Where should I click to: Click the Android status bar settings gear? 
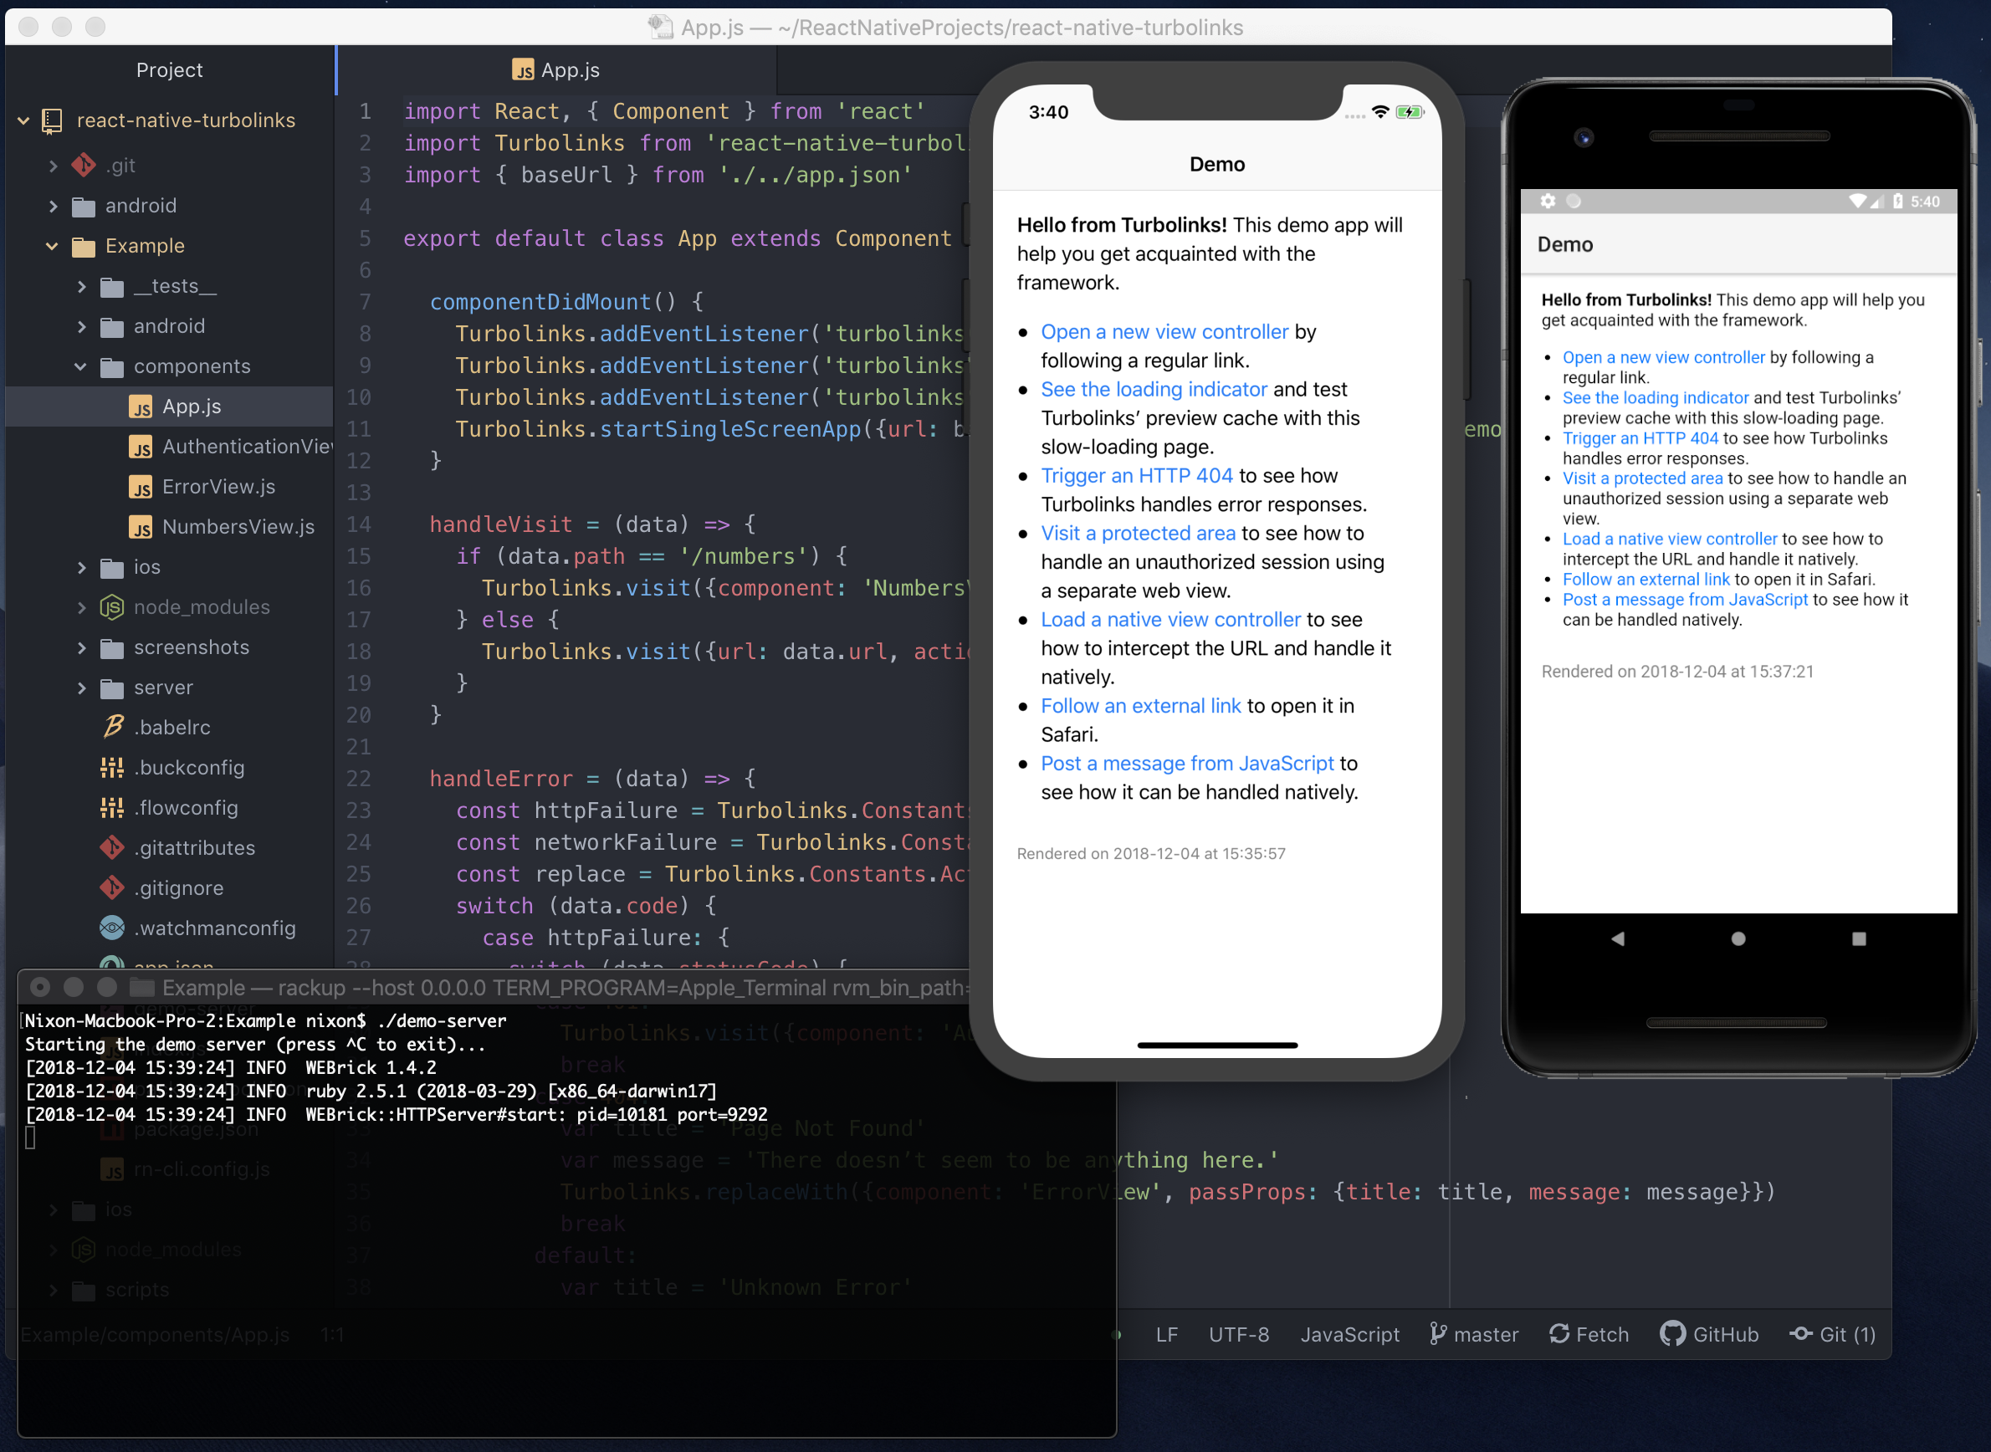pos(1548,202)
